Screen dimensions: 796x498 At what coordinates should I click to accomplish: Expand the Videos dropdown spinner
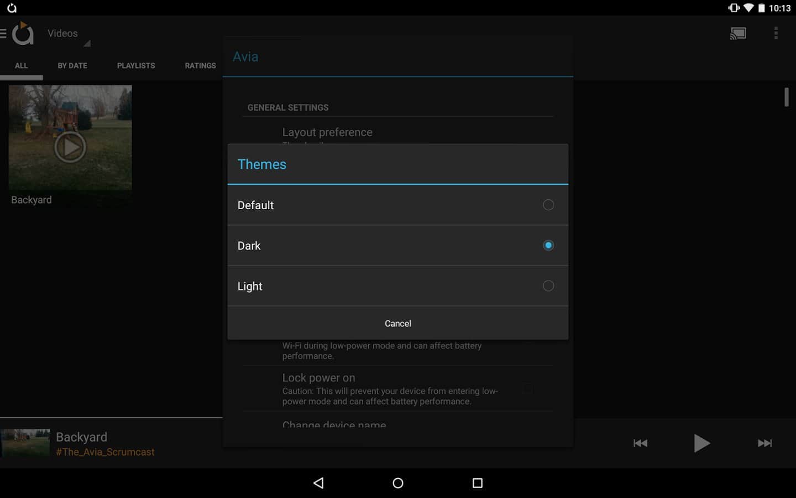pyautogui.click(x=67, y=34)
